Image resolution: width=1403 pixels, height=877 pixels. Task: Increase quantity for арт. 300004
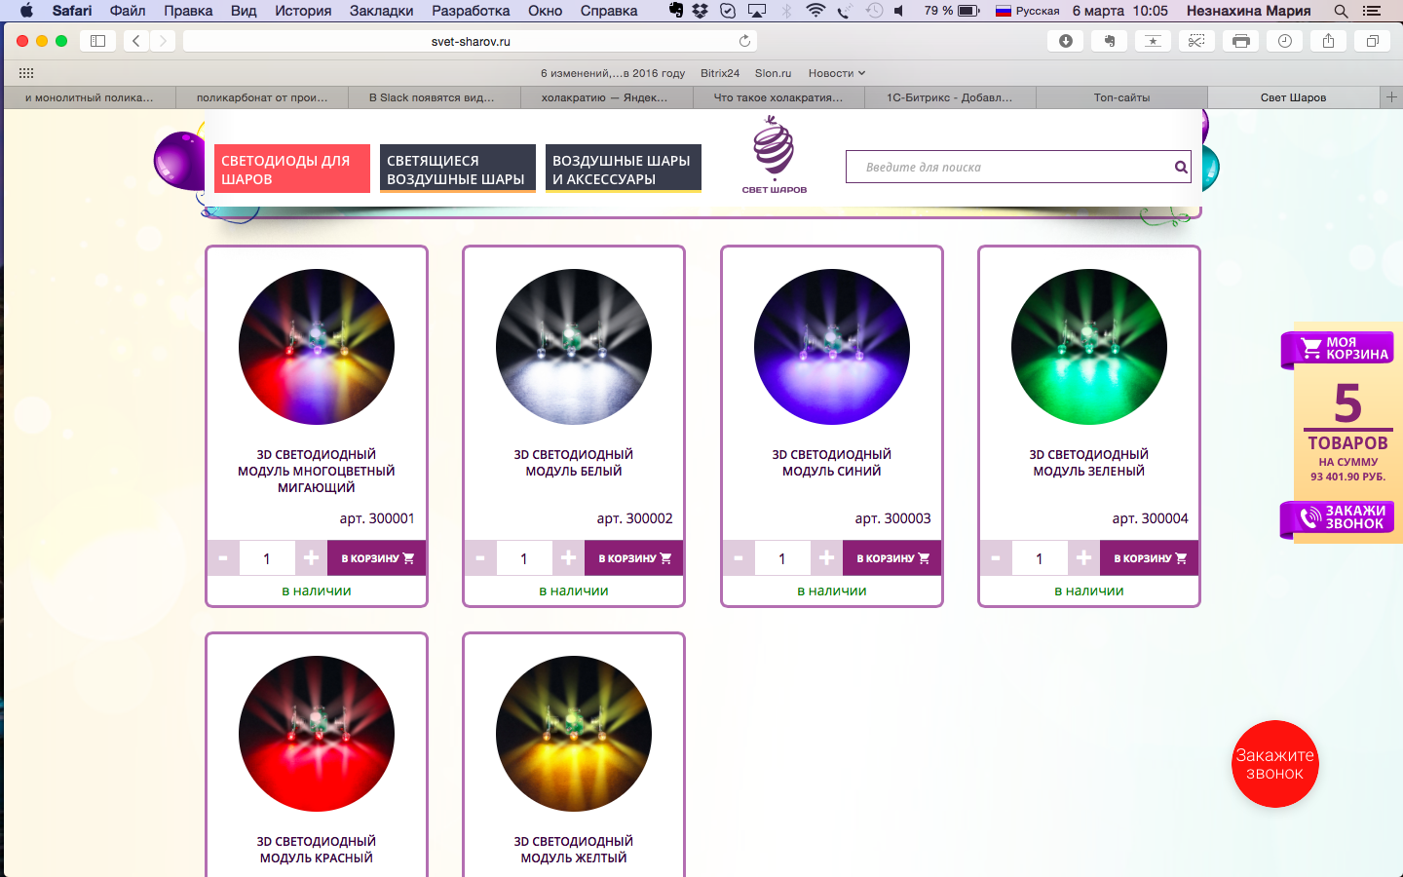coord(1083,558)
